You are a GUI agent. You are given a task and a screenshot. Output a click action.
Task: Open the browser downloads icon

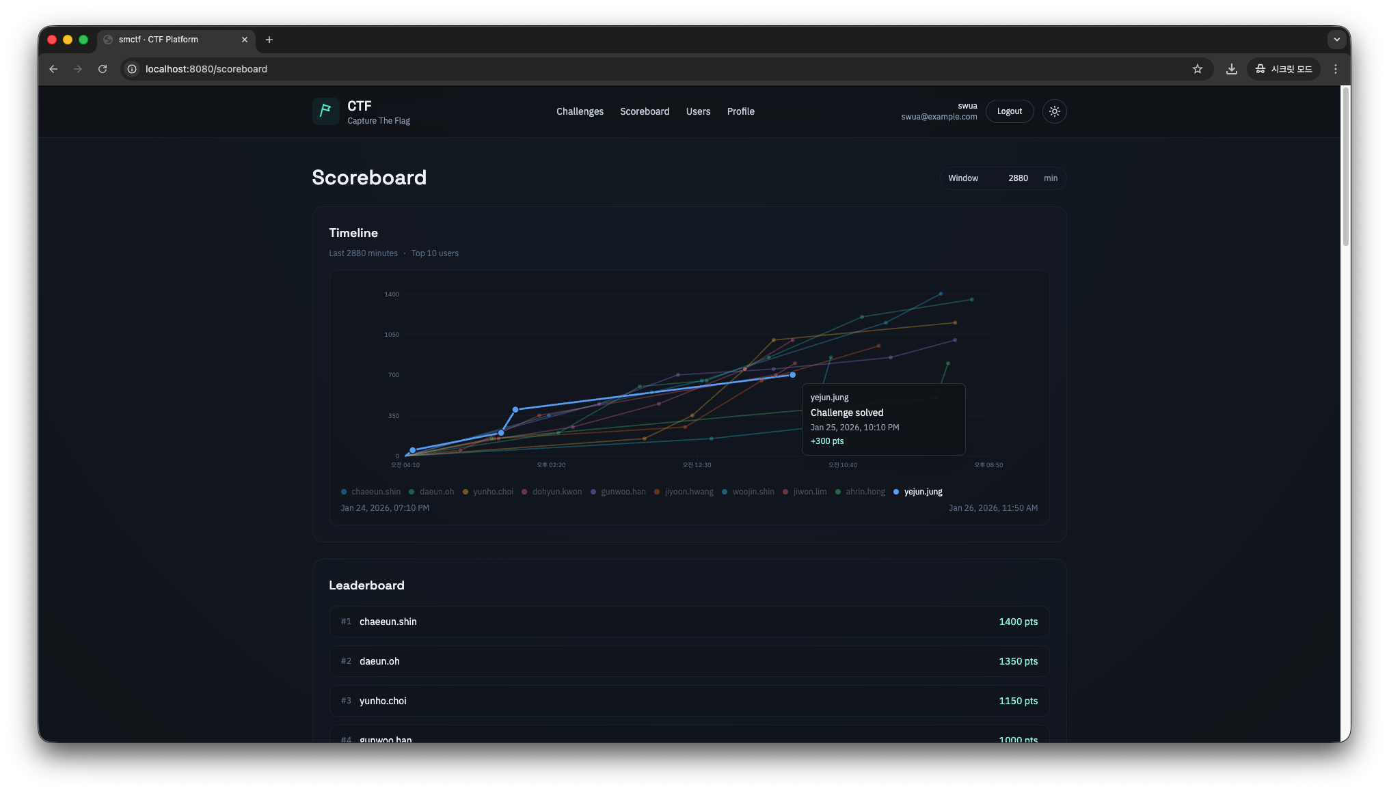coord(1231,69)
